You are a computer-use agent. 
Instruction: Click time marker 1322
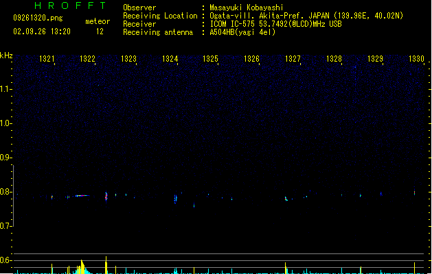click(87, 59)
